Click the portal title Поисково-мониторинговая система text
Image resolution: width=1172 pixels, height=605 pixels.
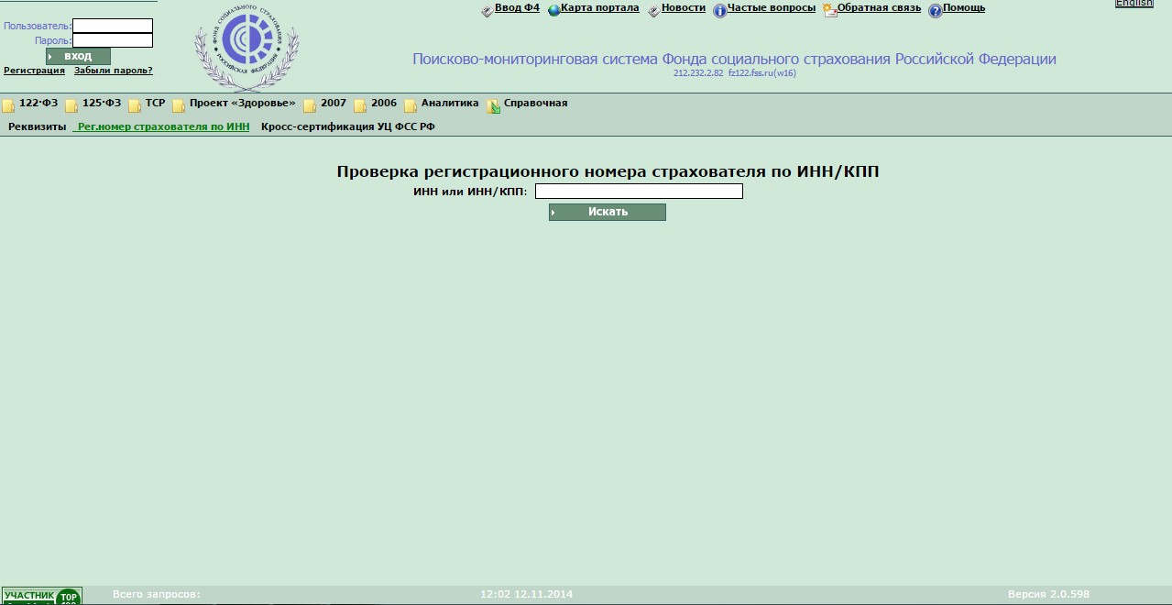(x=734, y=59)
